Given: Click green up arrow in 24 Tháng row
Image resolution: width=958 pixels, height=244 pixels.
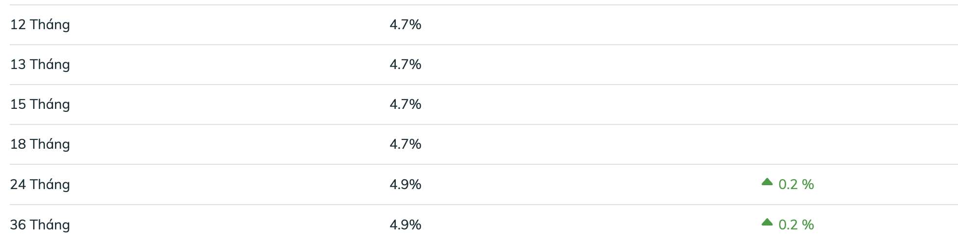Looking at the screenshot, I should click(x=767, y=182).
